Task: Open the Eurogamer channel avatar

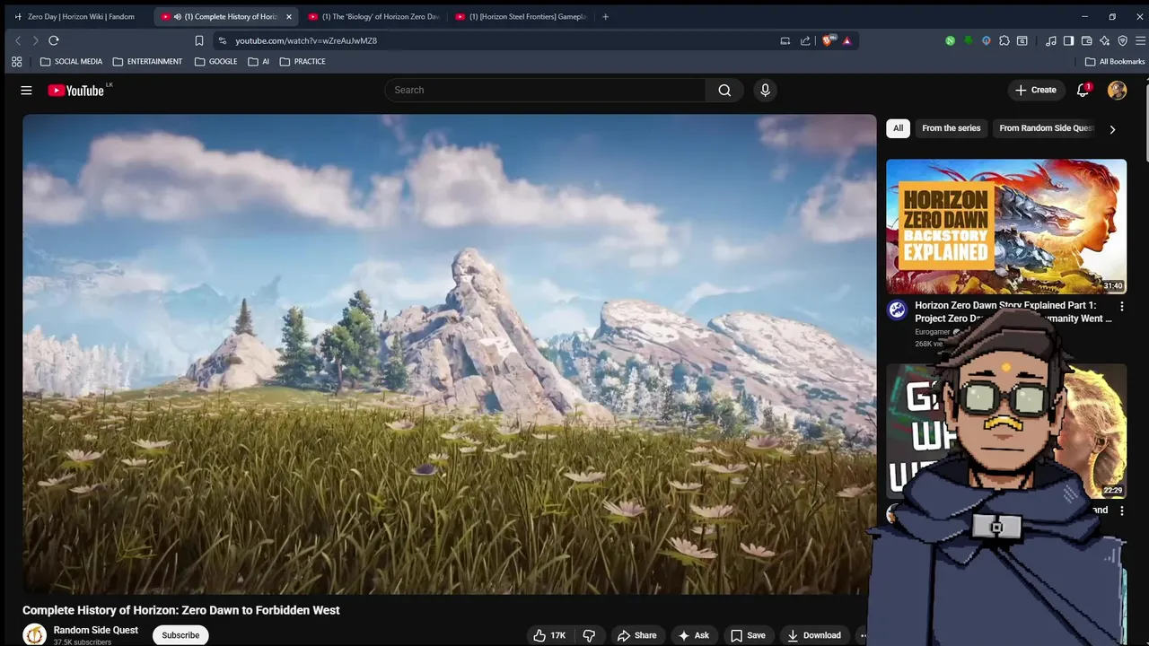Action: tap(897, 310)
